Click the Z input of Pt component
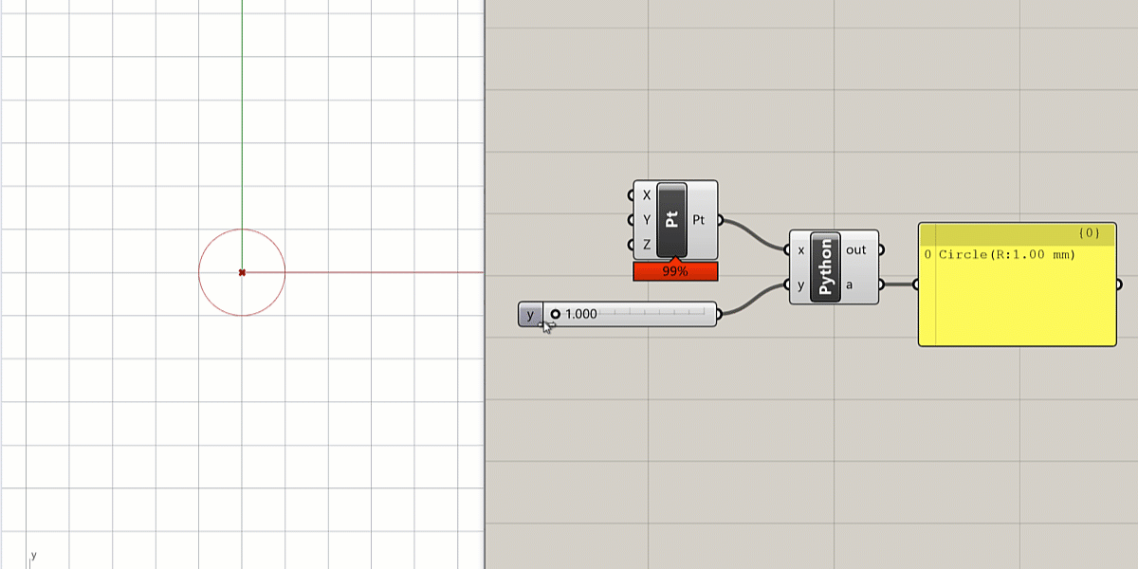The width and height of the screenshot is (1138, 569). click(x=647, y=245)
